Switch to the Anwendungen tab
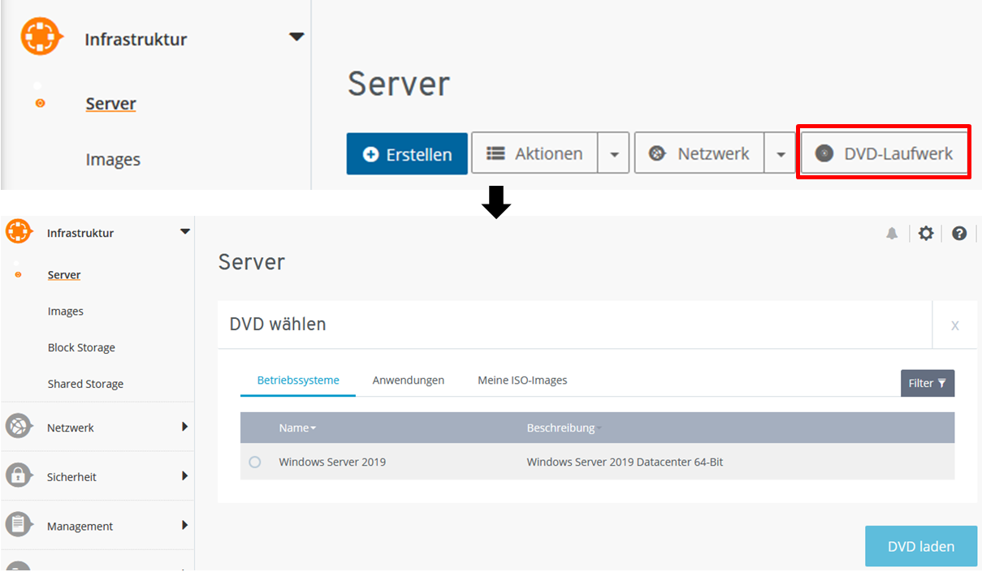 tap(408, 381)
